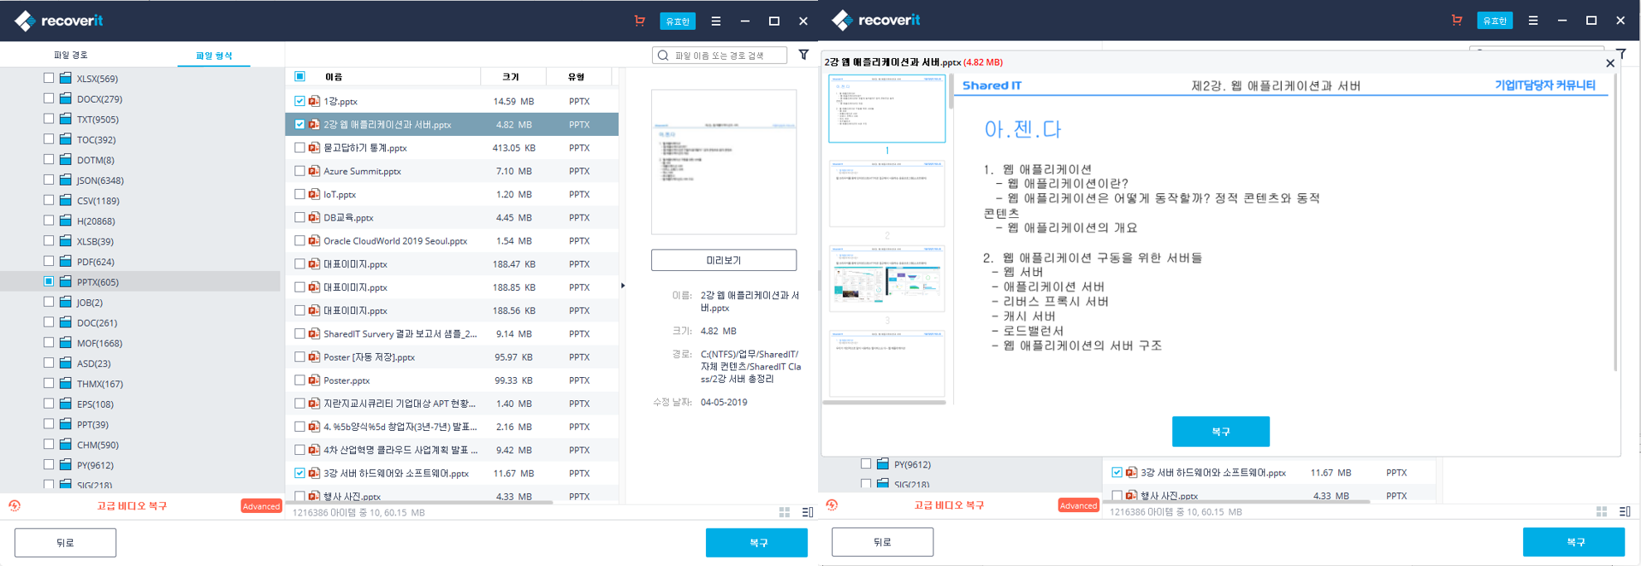
Task: Switch to grid view in left window
Action: (784, 512)
